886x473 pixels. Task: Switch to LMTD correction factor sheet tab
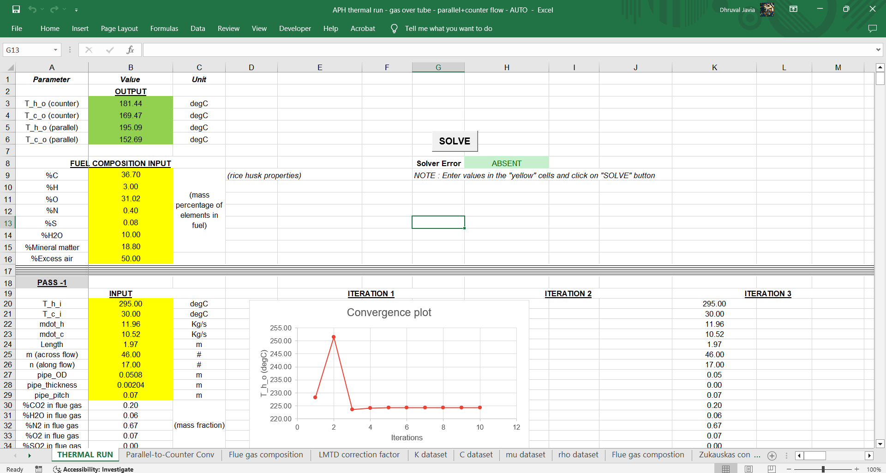[x=359, y=455]
